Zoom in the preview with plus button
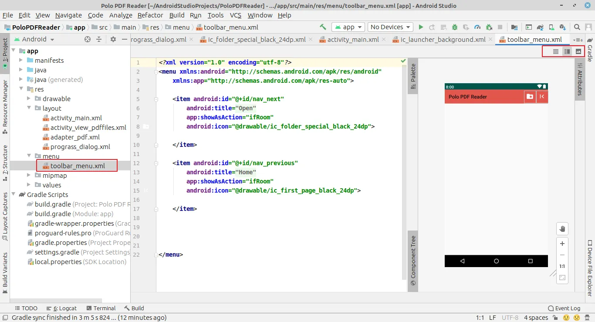 562,244
